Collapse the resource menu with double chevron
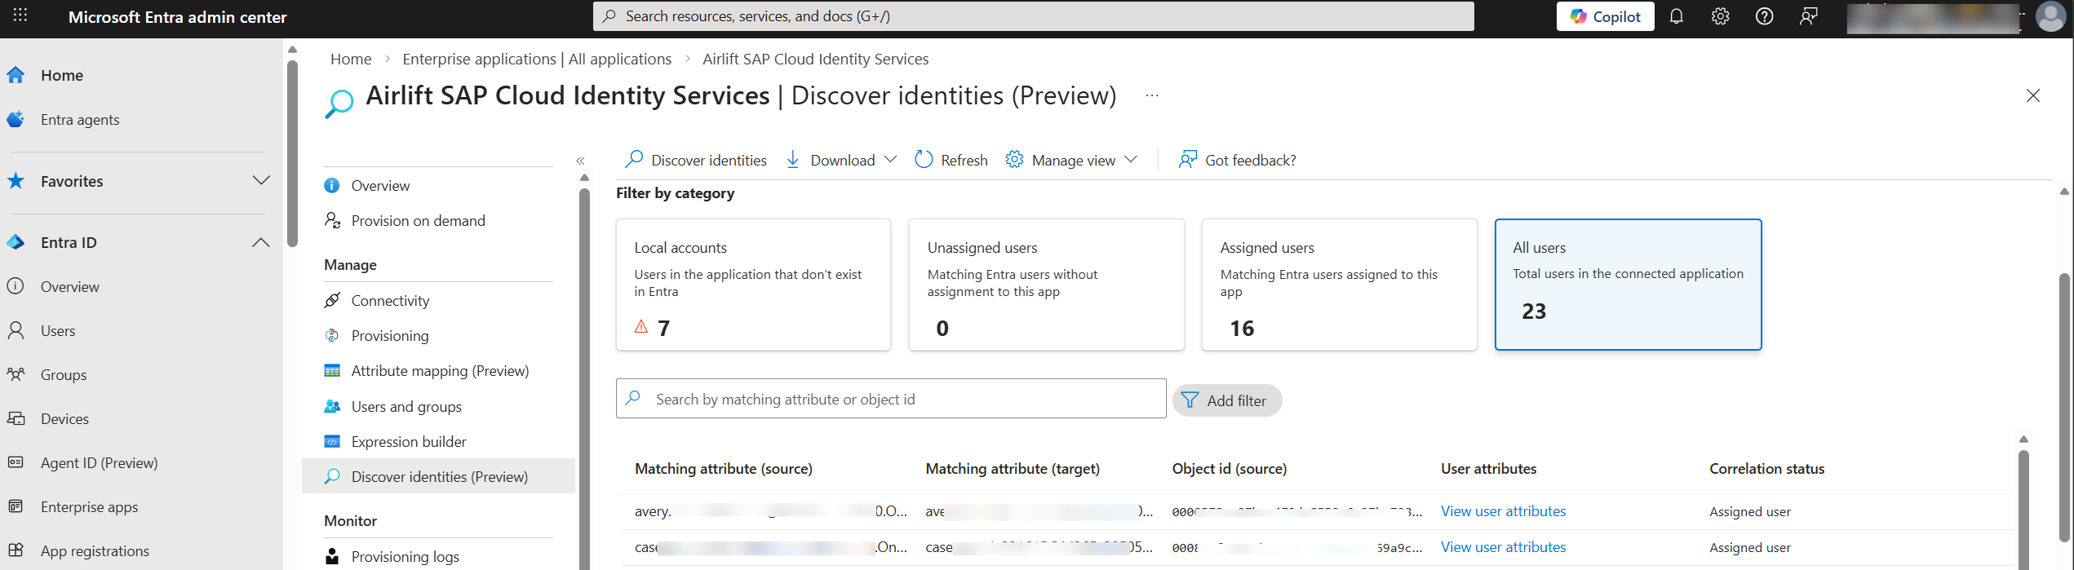This screenshot has height=570, width=2074. click(580, 161)
